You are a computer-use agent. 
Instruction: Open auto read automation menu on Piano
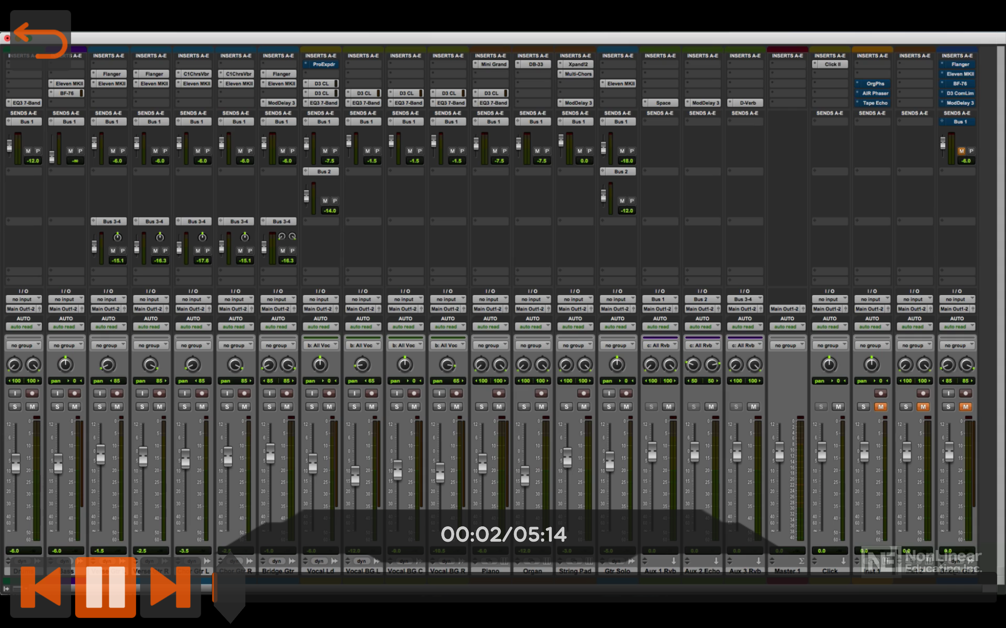[x=490, y=327]
